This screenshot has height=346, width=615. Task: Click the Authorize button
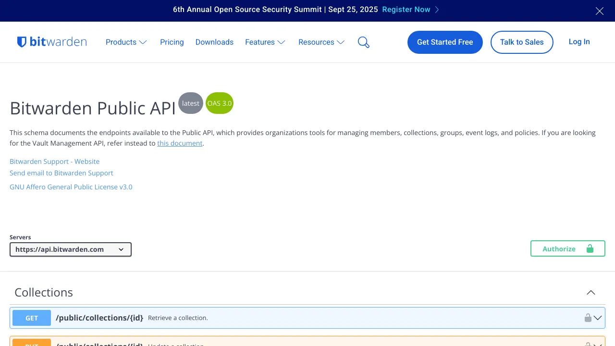tap(568, 249)
